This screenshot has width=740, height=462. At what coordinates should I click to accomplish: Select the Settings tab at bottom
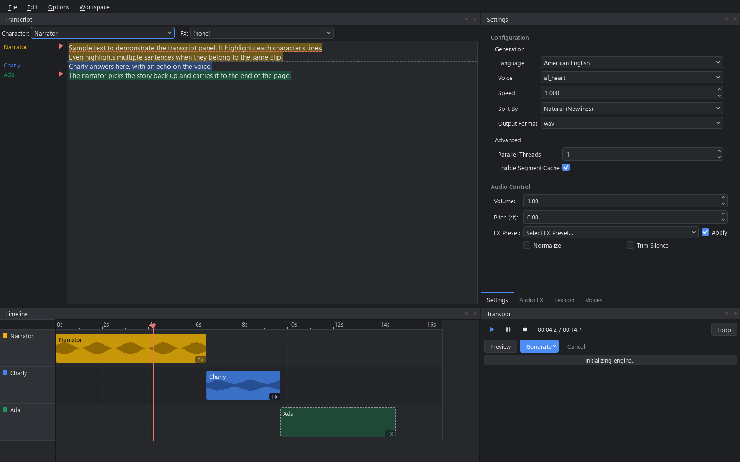(498, 300)
